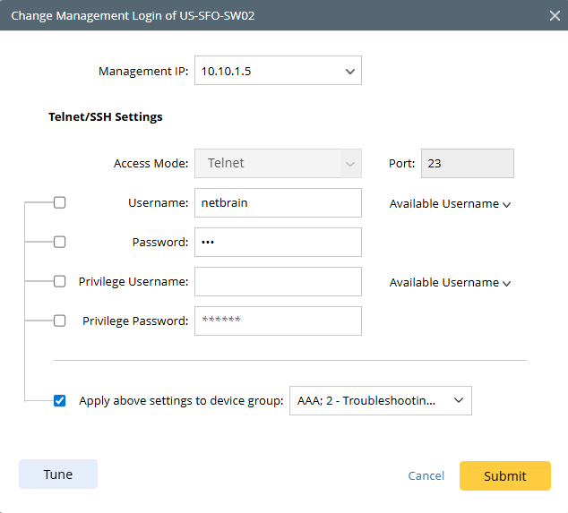Image resolution: width=568 pixels, height=513 pixels.
Task: Enable the Privilege Username checkbox
Action: 60,281
